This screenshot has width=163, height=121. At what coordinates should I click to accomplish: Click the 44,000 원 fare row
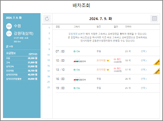[x=22, y=79]
